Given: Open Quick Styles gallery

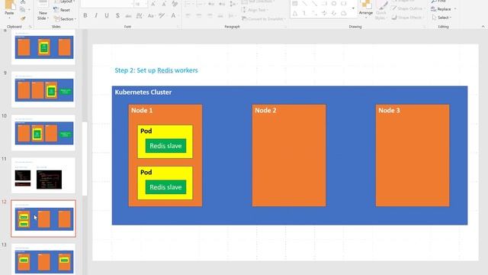Looking at the screenshot, I should click(x=380, y=9).
